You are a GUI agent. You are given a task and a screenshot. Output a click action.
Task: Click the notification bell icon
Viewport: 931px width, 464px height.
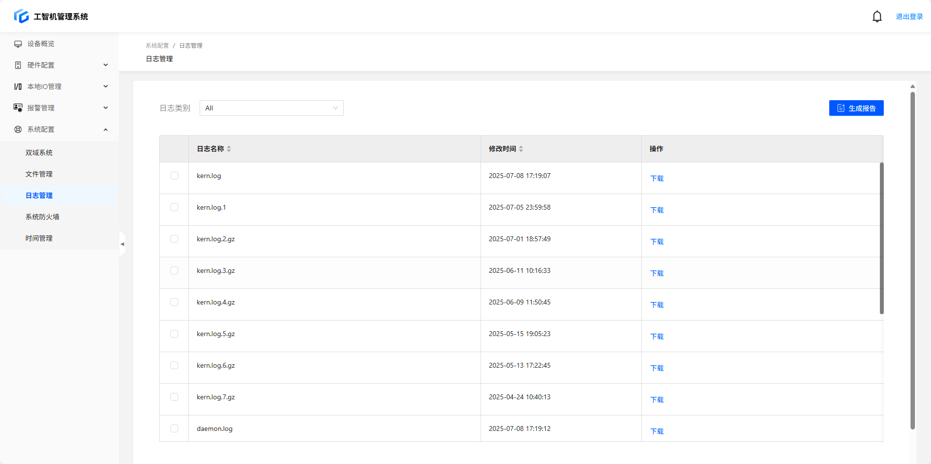click(x=877, y=17)
